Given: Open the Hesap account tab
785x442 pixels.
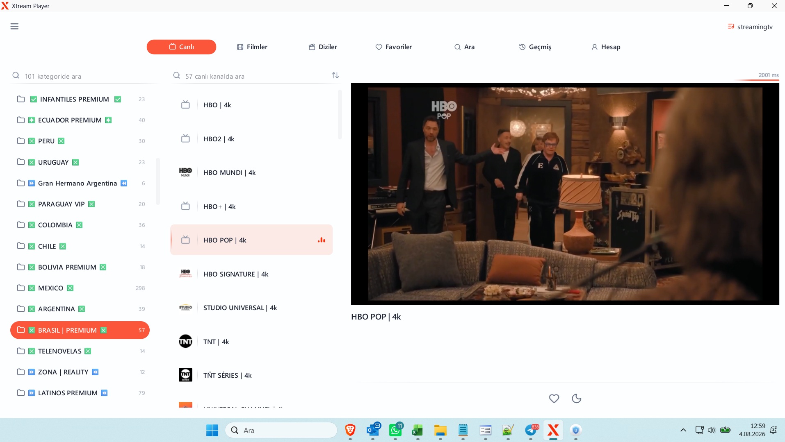Looking at the screenshot, I should pyautogui.click(x=606, y=47).
